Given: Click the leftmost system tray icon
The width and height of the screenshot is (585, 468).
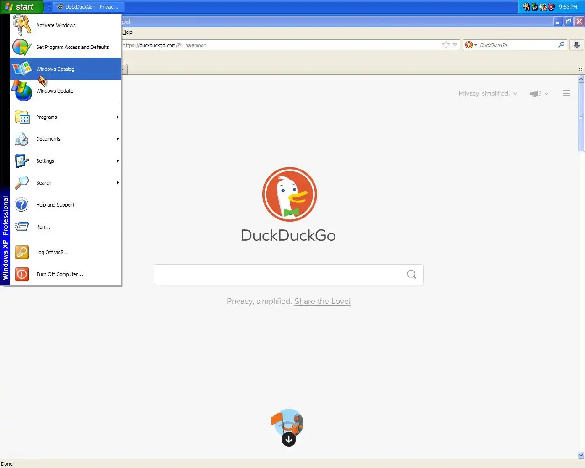Looking at the screenshot, I should (526, 7).
